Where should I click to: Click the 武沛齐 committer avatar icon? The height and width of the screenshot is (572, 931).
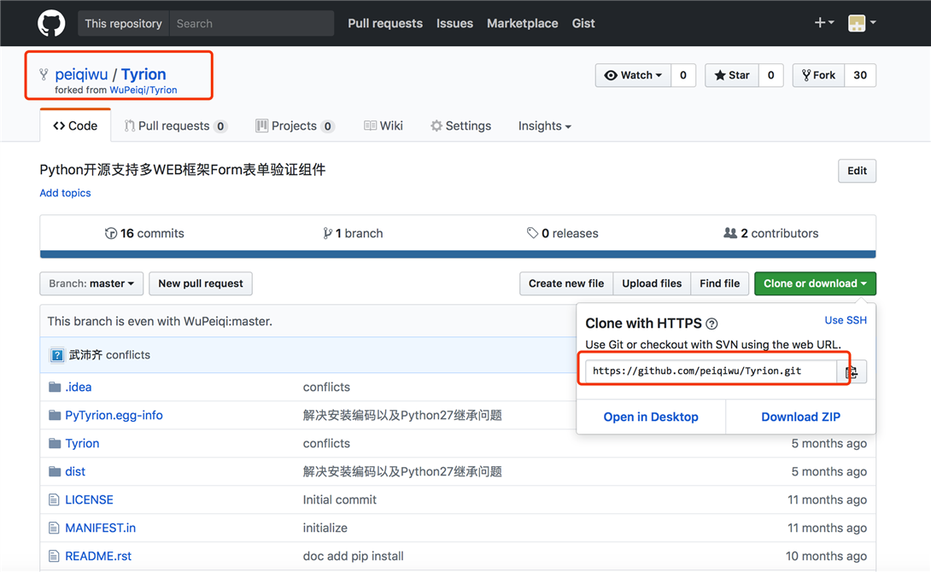[x=57, y=355]
